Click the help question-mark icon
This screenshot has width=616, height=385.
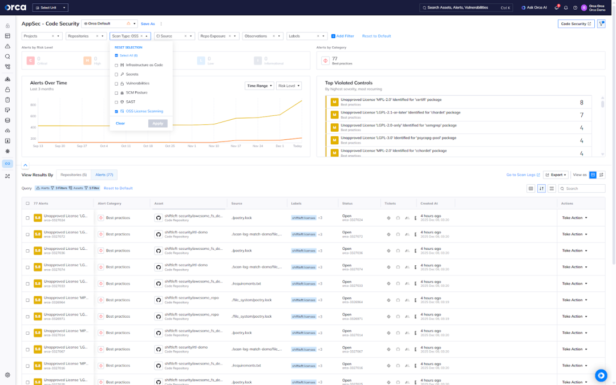[x=575, y=7]
